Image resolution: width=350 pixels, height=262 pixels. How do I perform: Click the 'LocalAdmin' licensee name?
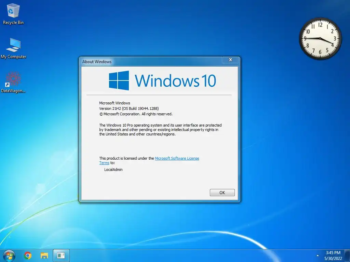coord(113,170)
